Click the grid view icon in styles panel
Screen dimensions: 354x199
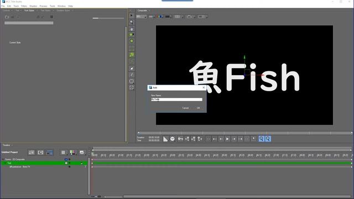(51, 17)
